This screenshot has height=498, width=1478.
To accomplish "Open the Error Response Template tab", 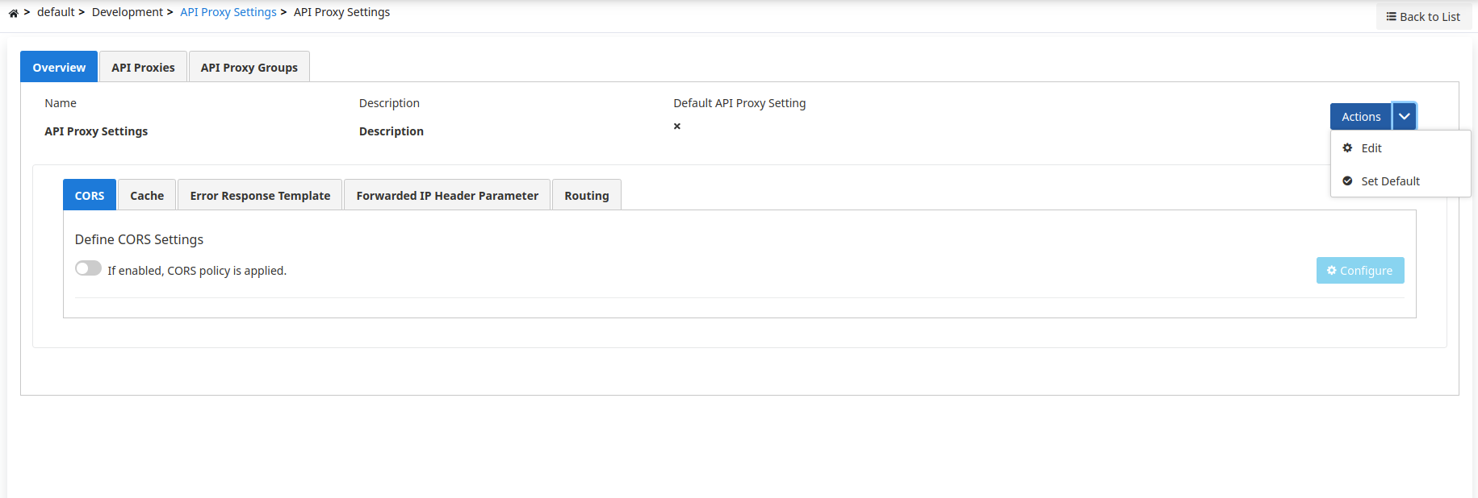I will click(x=260, y=196).
